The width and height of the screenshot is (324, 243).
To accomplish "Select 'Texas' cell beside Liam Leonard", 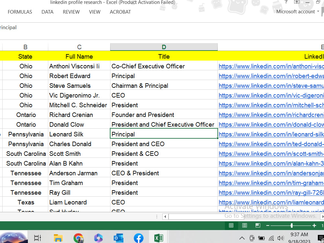I will (x=25, y=202).
